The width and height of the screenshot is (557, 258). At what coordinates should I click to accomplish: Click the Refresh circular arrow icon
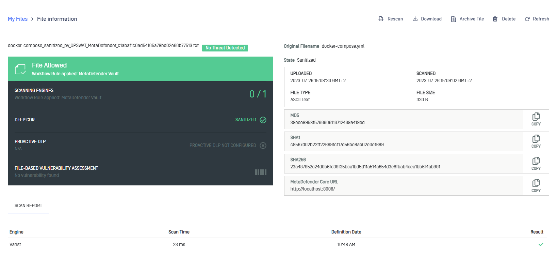click(x=527, y=19)
